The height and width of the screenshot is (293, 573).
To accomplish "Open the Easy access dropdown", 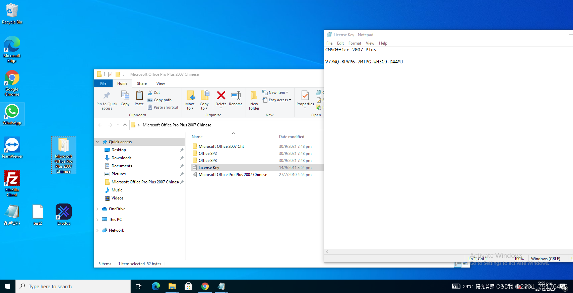I will coord(277,100).
